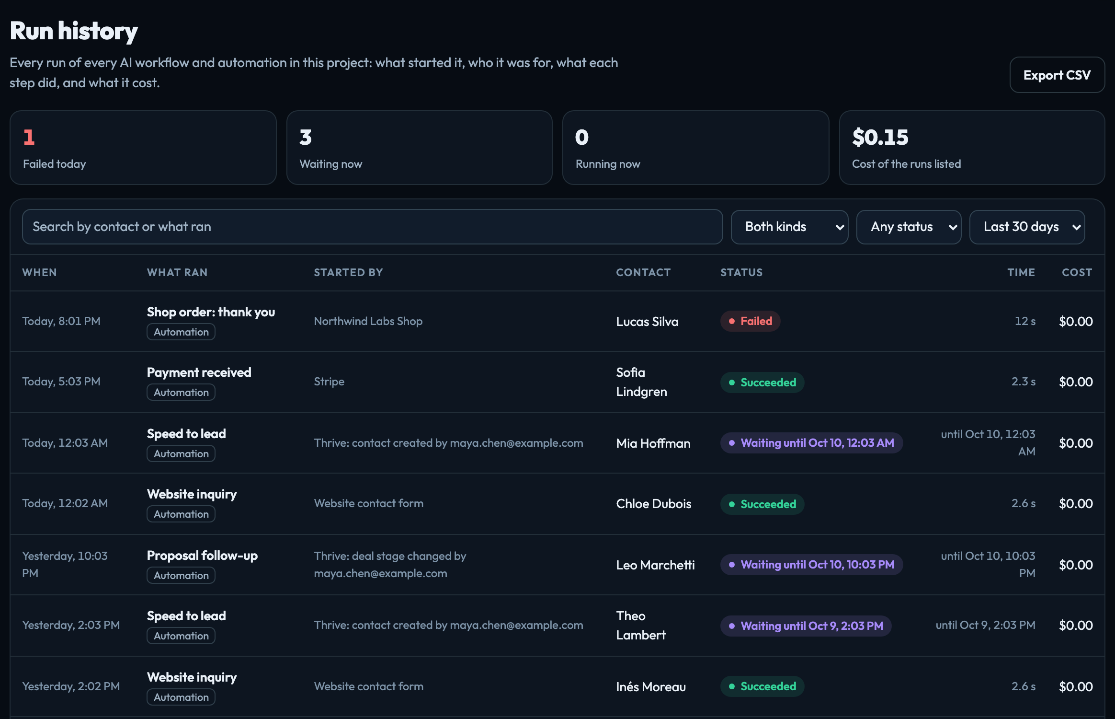Screen dimensions: 1115x719
Task: Open the Both kinds dropdown
Action: point(789,227)
